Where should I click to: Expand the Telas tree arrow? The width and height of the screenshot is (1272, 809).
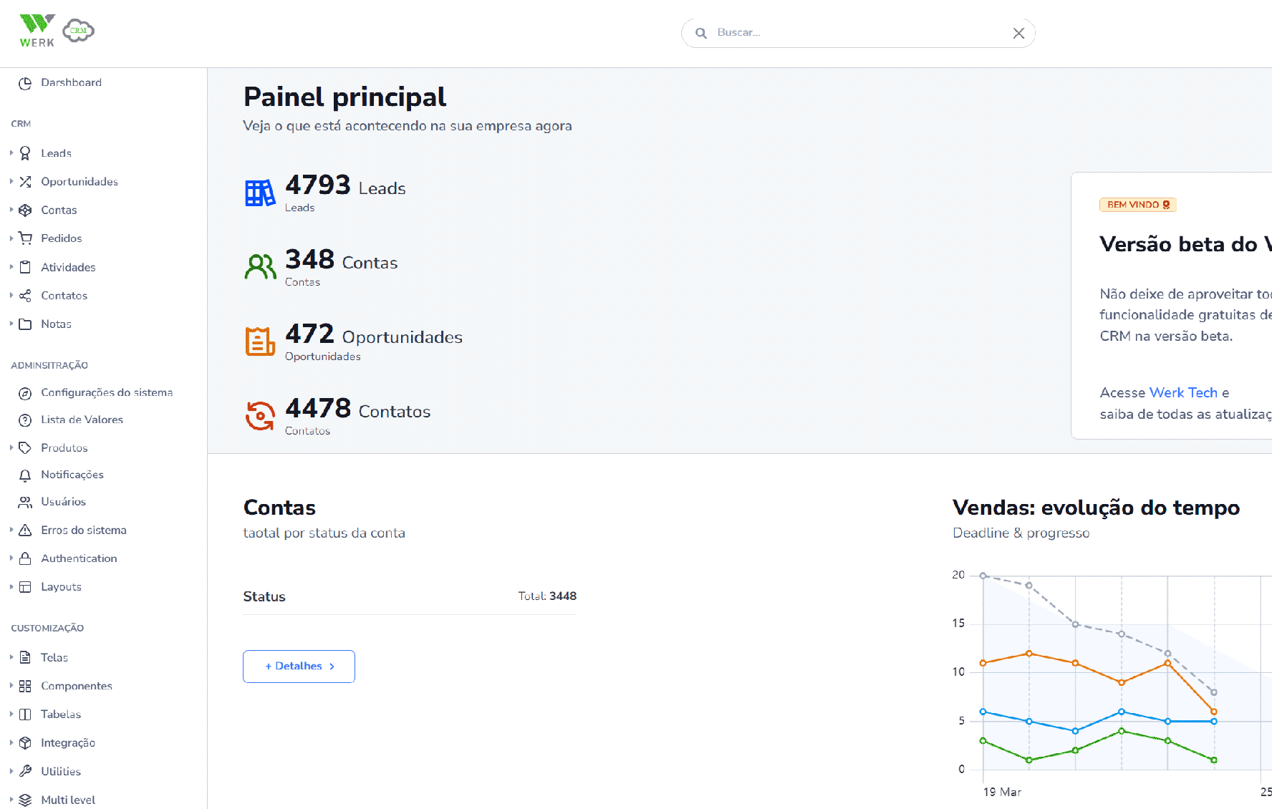[11, 657]
